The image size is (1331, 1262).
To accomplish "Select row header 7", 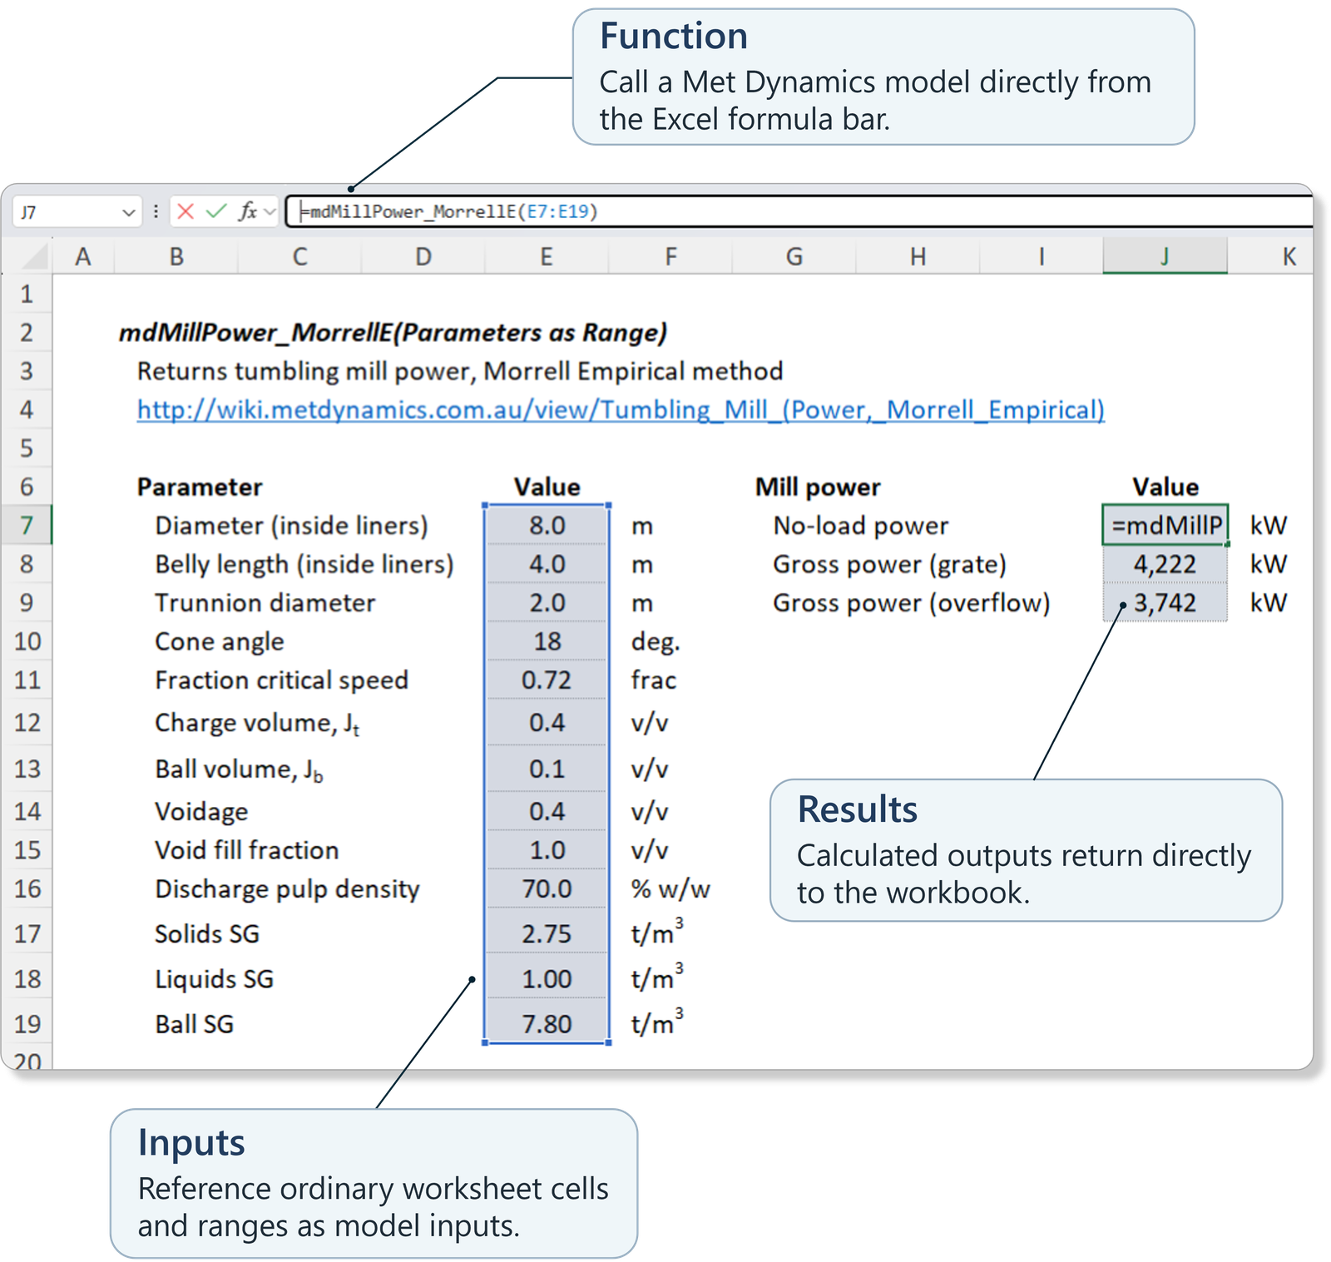I will pos(27,526).
